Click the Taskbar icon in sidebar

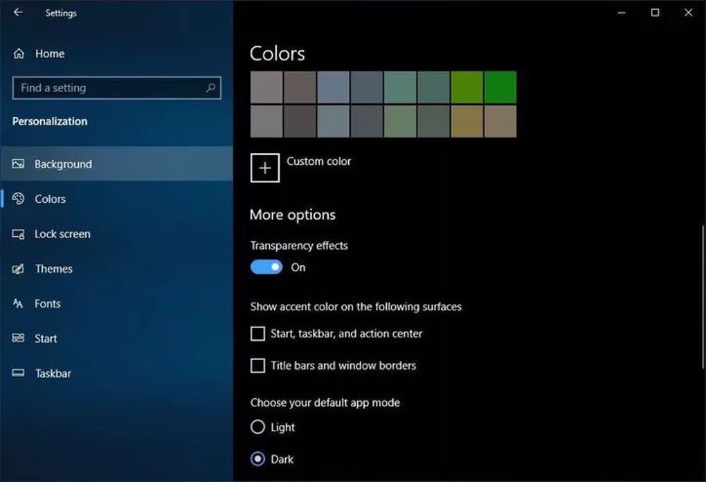point(19,373)
